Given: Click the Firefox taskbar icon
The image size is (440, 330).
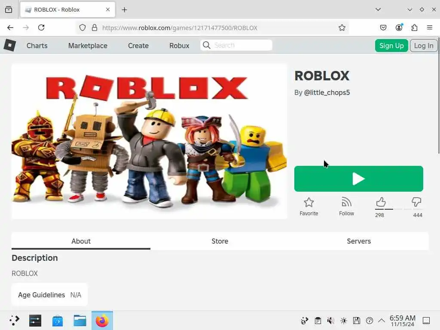Looking at the screenshot, I should click(102, 321).
